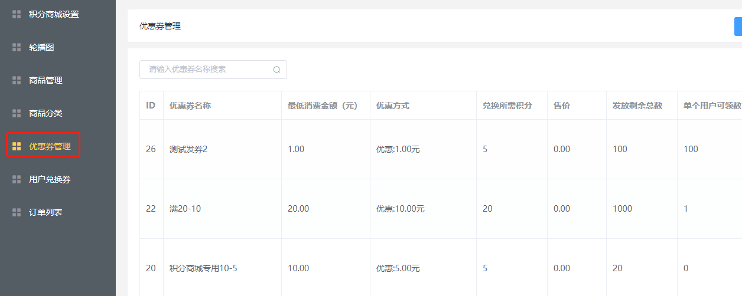The image size is (742, 296).
Task: Go to 轮播图 in sidebar
Action: click(x=41, y=47)
